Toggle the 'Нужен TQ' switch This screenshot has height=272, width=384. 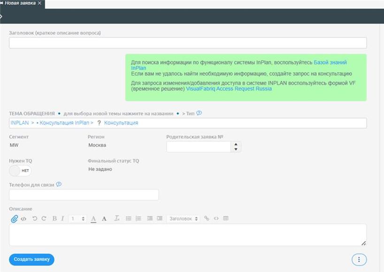20,171
